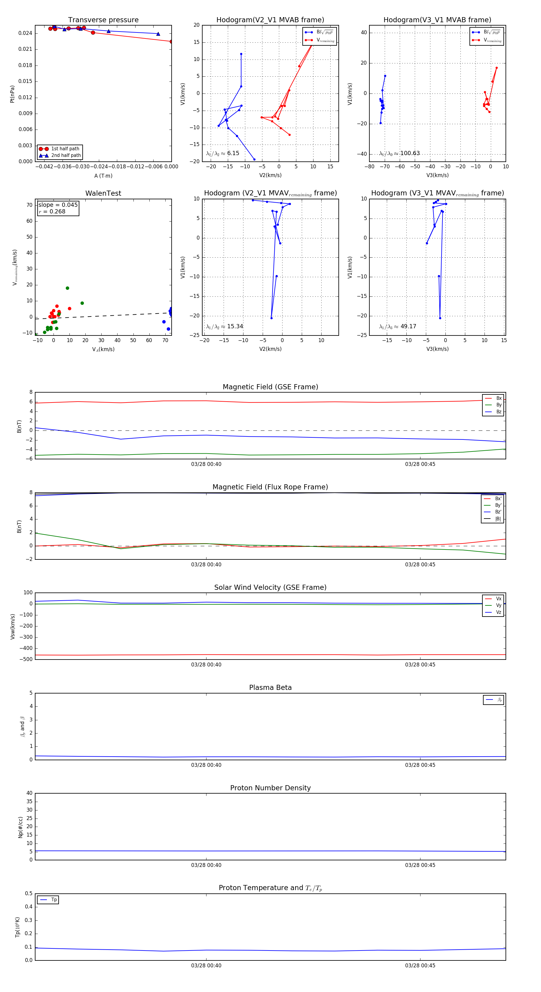This screenshot has height=992, width=541.
Task: Select the '1st half path' legend entry
Action: (60, 148)
